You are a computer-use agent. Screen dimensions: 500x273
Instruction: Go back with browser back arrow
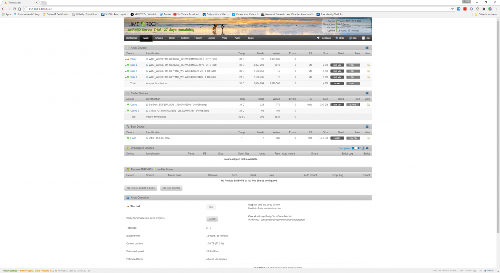point(3,9)
